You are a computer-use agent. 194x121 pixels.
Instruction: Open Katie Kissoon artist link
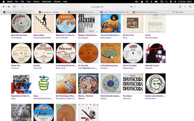106,38
